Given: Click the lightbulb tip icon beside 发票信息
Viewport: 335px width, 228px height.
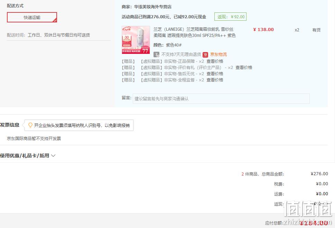Looking at the screenshot, I should [30, 125].
